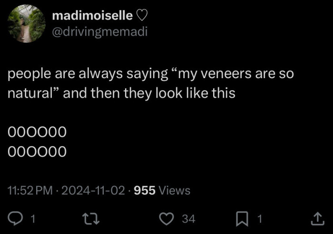This screenshot has width=333, height=234.
Task: Click the display name madimoiselle
Action: pos(92,16)
